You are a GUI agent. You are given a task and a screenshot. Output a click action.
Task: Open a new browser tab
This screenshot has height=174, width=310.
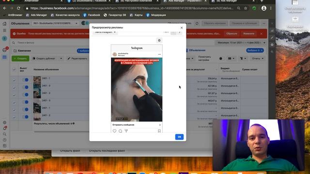click(262, 1)
